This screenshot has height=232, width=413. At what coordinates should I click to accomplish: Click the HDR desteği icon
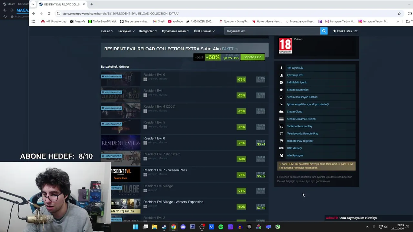click(x=281, y=148)
